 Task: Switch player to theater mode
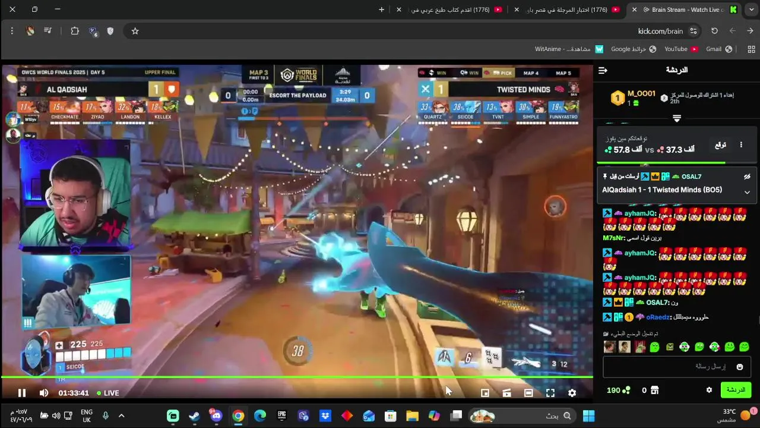coord(528,393)
